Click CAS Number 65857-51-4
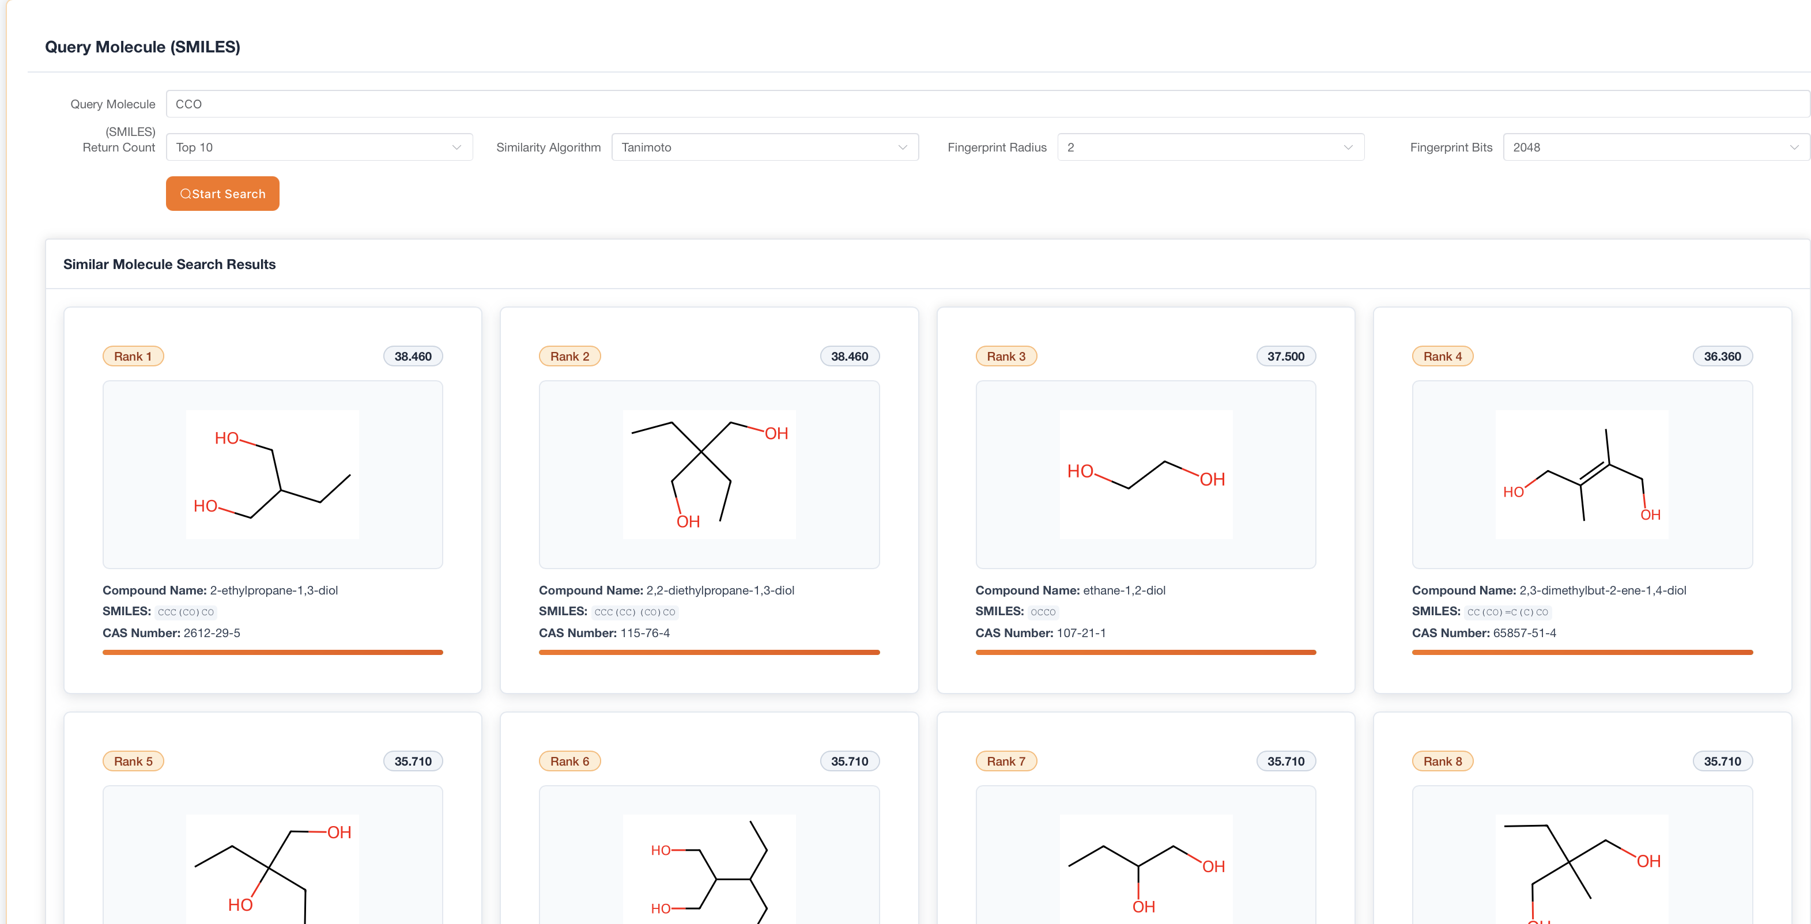The width and height of the screenshot is (1811, 924). [1524, 633]
